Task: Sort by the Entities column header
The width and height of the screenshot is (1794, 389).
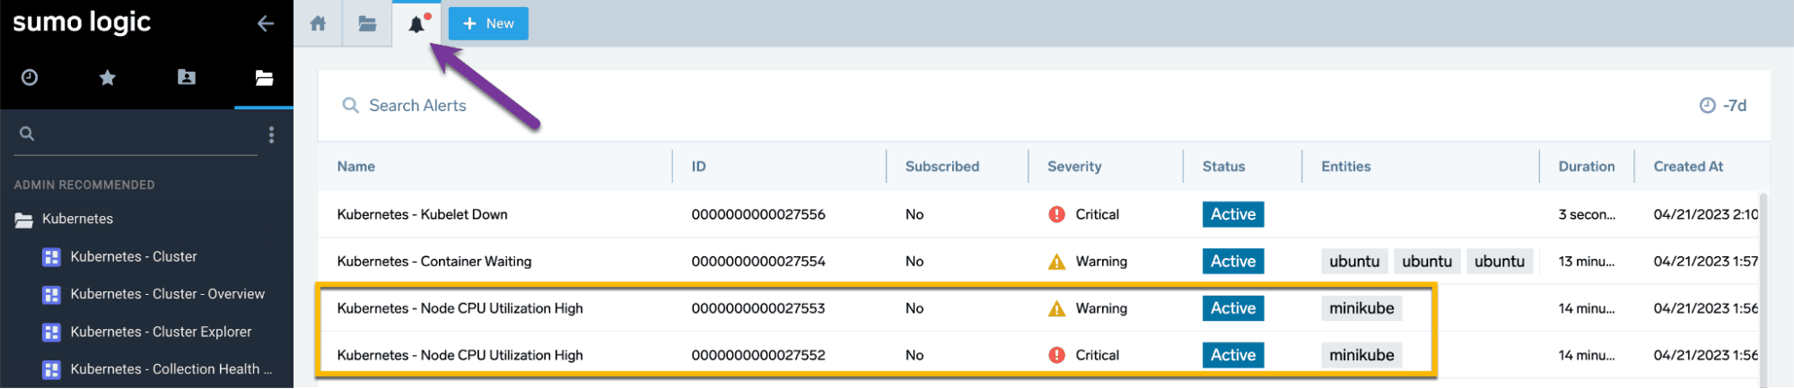Action: pos(1346,167)
